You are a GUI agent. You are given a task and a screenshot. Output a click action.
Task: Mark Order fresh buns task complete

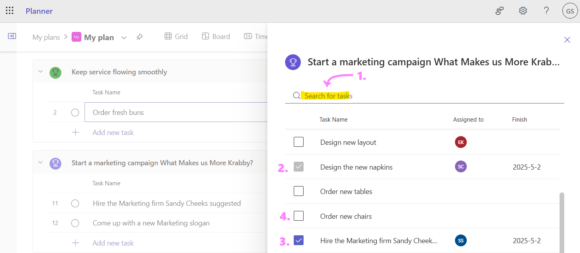pos(75,113)
